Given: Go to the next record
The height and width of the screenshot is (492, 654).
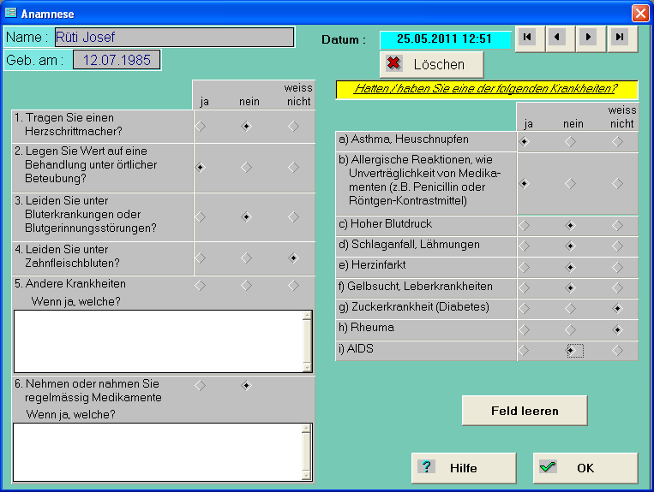Looking at the screenshot, I should 589,38.
